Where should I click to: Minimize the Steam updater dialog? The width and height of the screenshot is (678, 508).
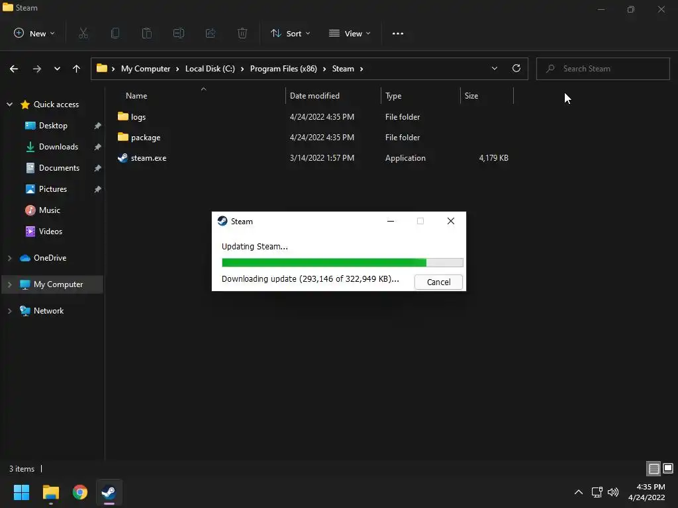391,221
